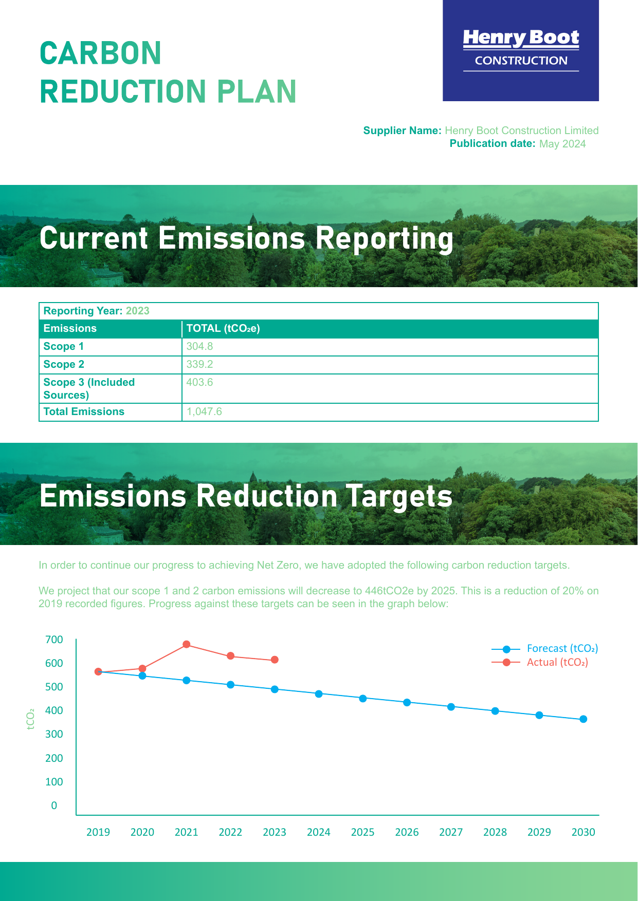The height and width of the screenshot is (901, 638).
Task: Click the blue Forecast point for 2023
Action: click(275, 689)
